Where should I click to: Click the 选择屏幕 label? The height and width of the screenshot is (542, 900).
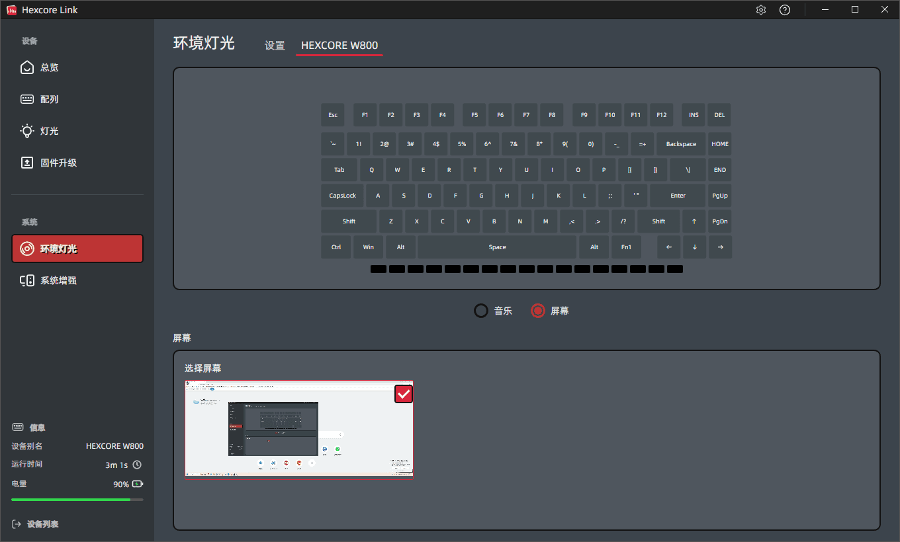(x=202, y=368)
